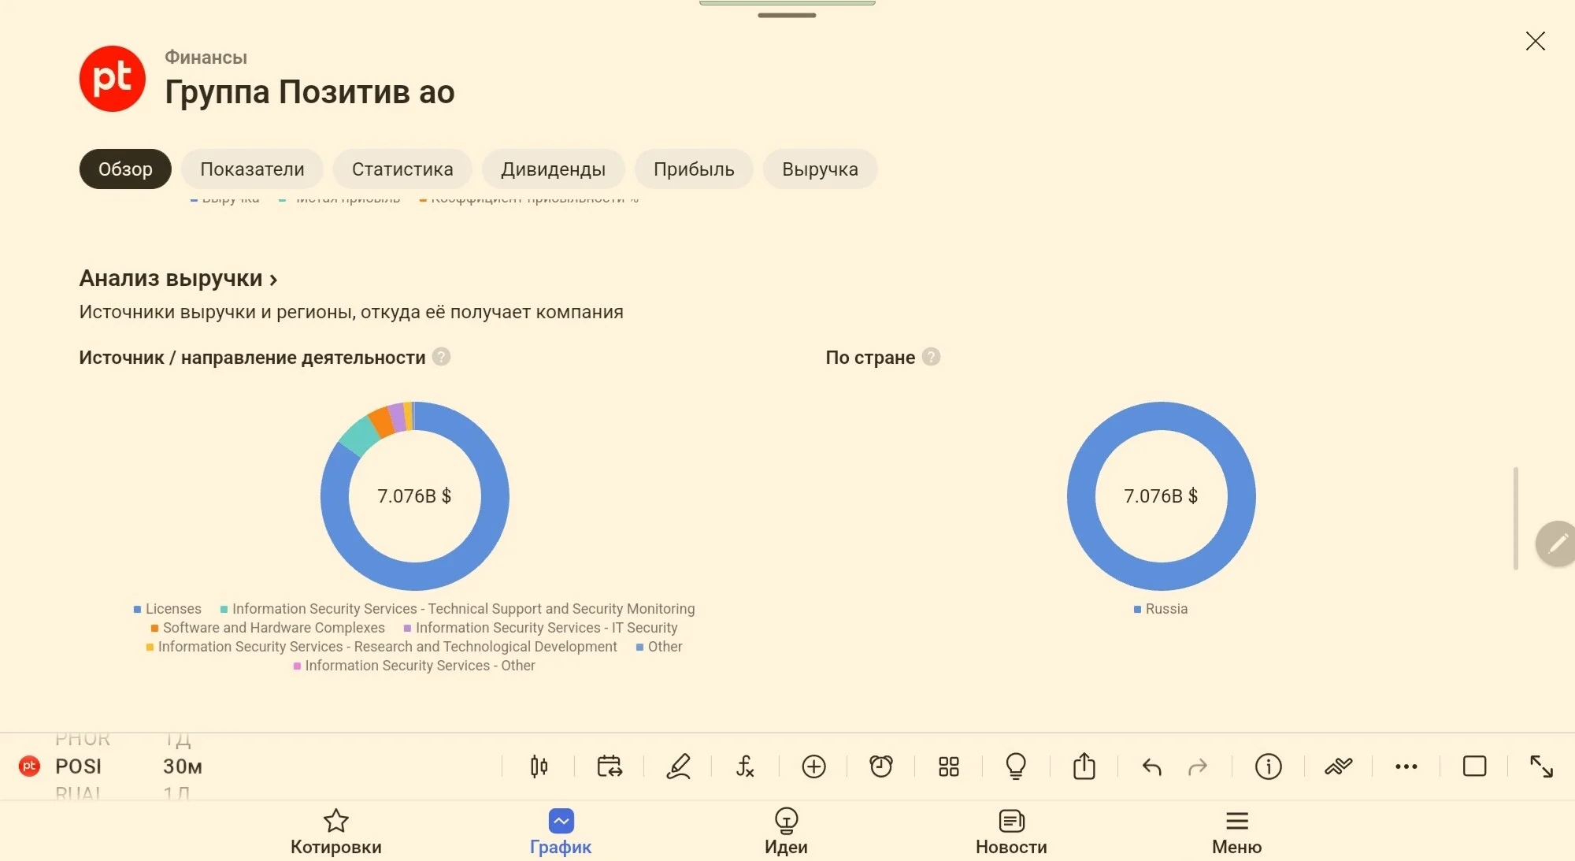Click the Группа Позитив ао title

point(309,92)
